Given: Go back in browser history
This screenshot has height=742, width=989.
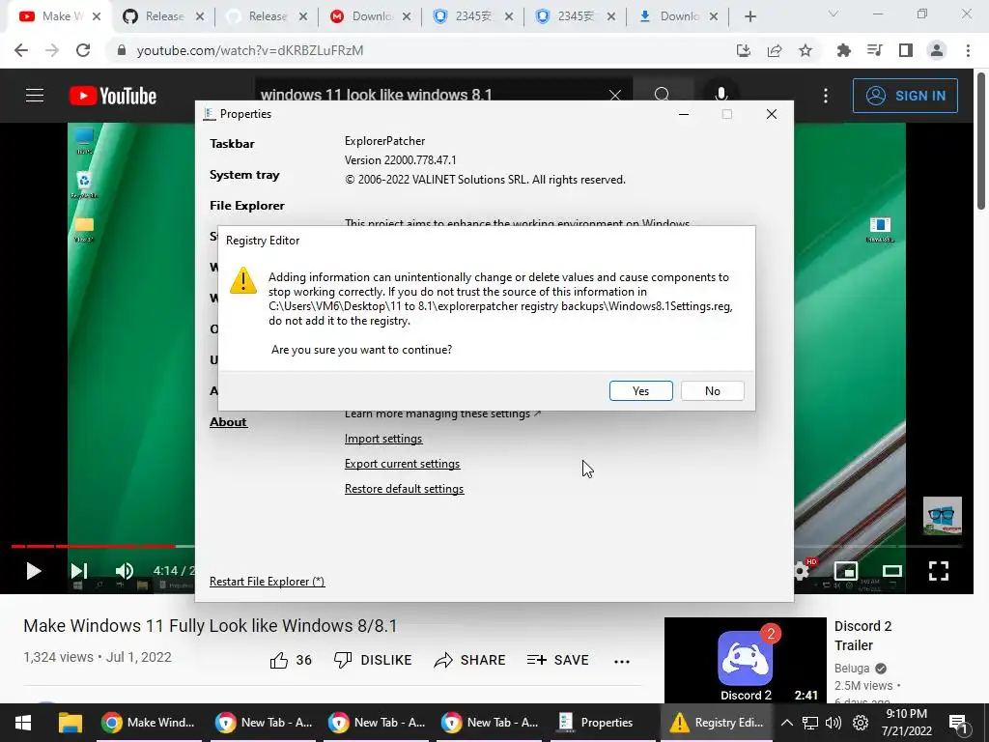Looking at the screenshot, I should [21, 50].
